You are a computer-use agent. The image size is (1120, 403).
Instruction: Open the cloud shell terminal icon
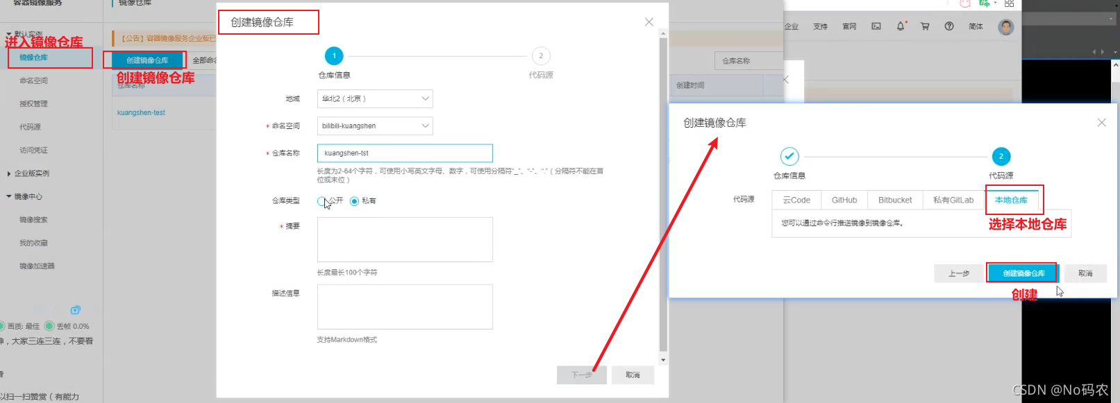click(x=876, y=26)
